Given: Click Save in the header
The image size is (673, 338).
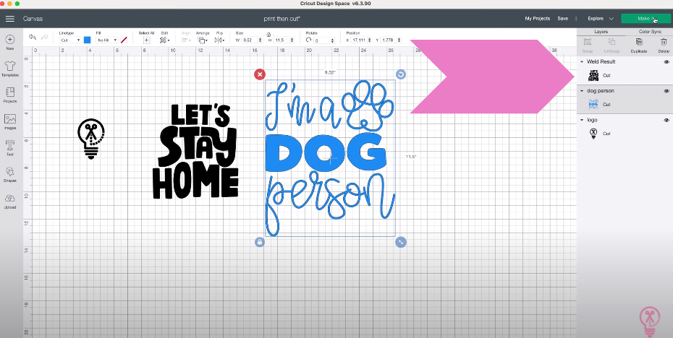Looking at the screenshot, I should click(x=563, y=19).
